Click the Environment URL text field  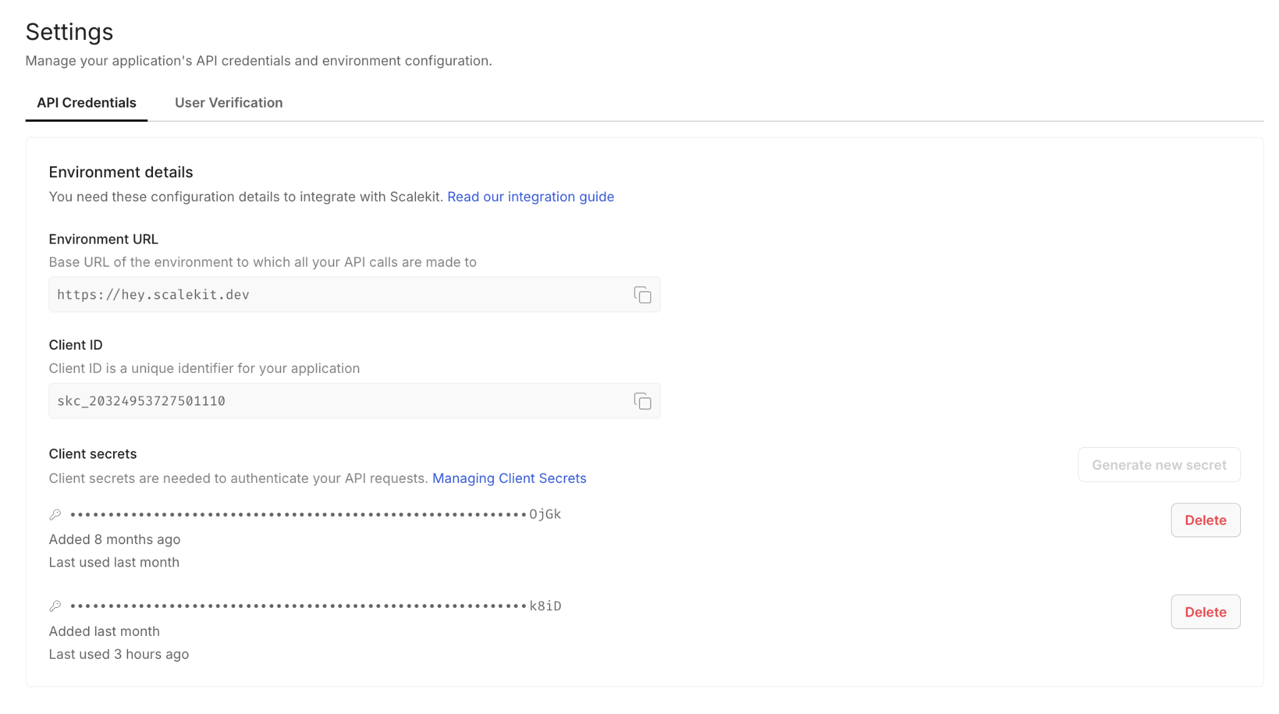[337, 295]
